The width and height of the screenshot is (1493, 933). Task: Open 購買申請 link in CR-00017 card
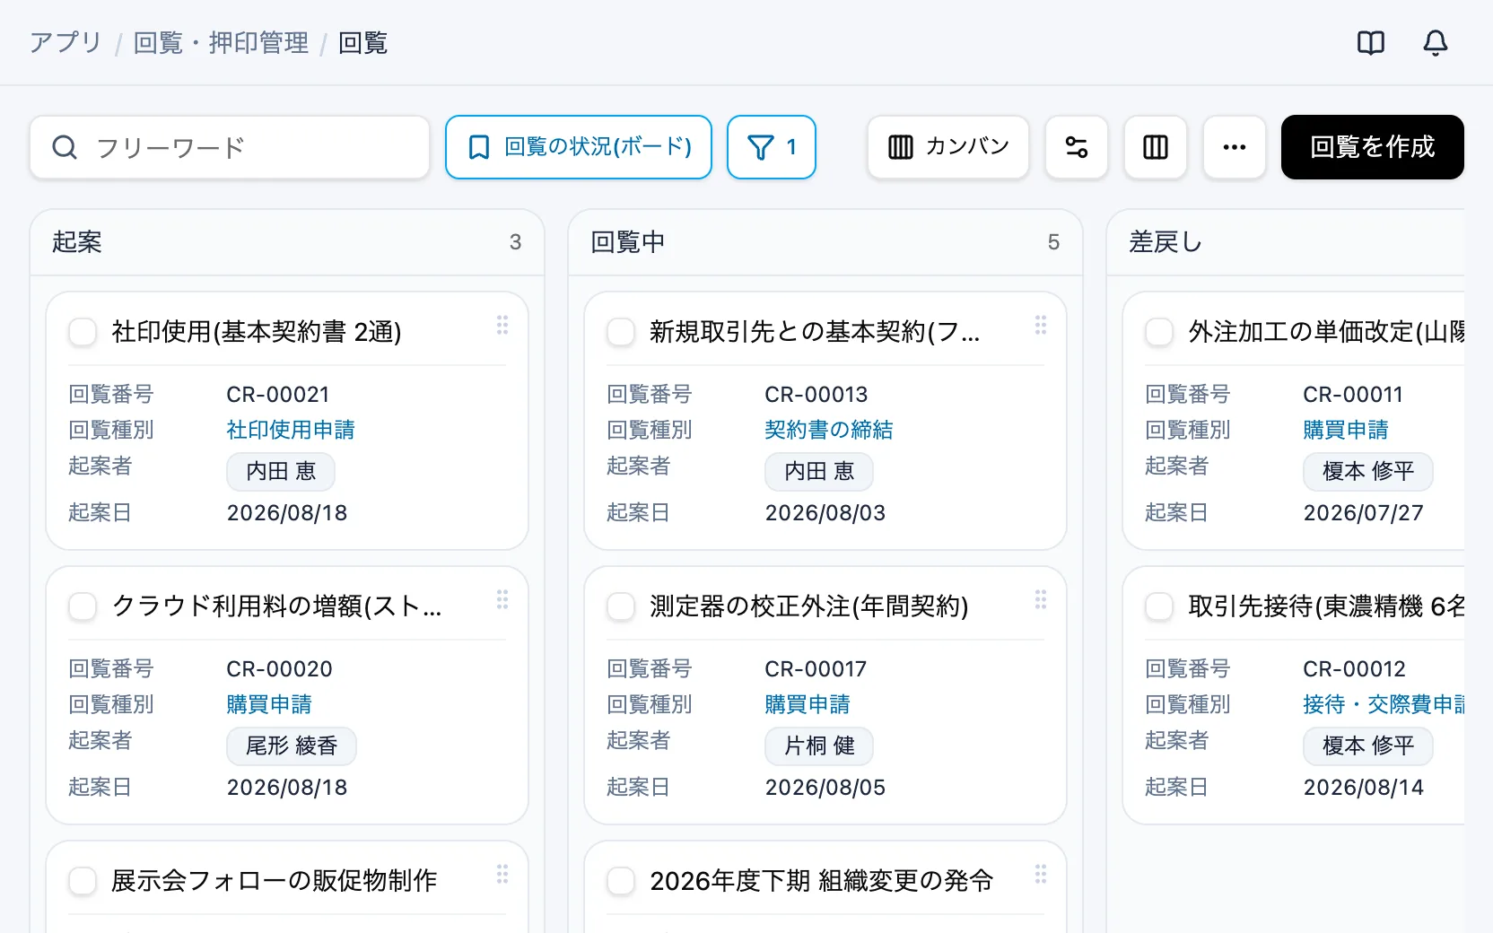[x=808, y=704]
